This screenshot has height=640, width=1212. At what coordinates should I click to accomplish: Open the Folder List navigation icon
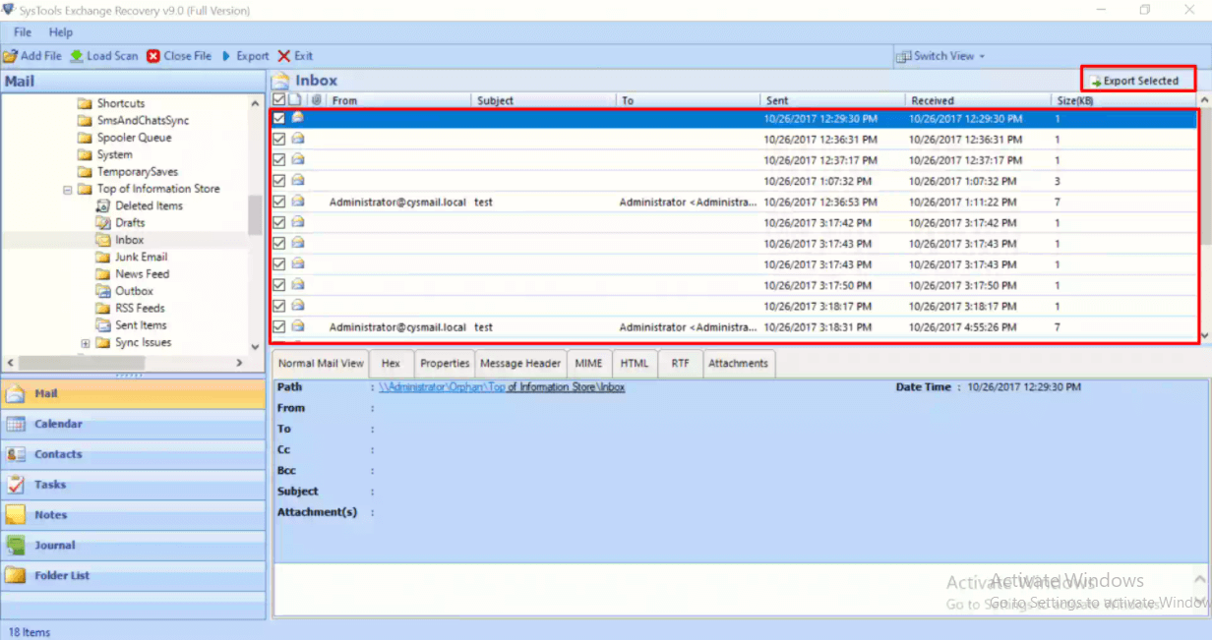pyautogui.click(x=16, y=575)
